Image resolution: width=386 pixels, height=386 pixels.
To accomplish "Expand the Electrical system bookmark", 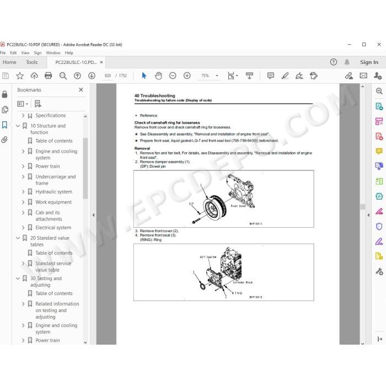I will 23,228.
